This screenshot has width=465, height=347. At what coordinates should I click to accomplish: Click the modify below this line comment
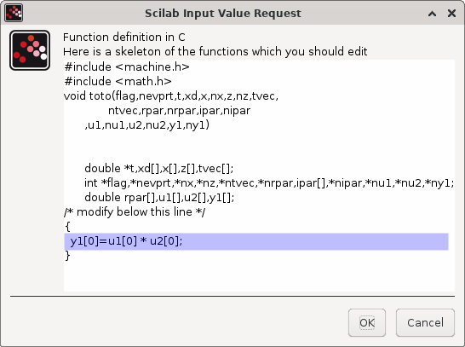pos(135,212)
